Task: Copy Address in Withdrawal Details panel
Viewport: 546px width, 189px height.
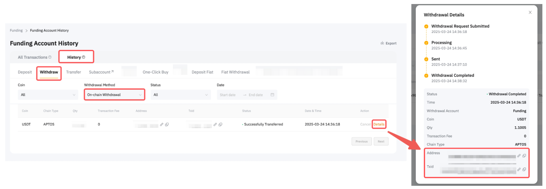Action: pos(524,156)
